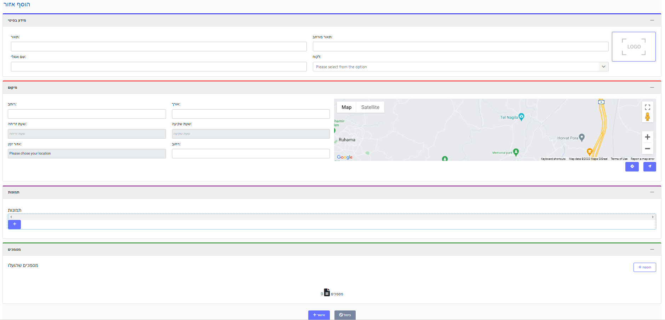Click the 'Please chose your location' field

(x=87, y=153)
